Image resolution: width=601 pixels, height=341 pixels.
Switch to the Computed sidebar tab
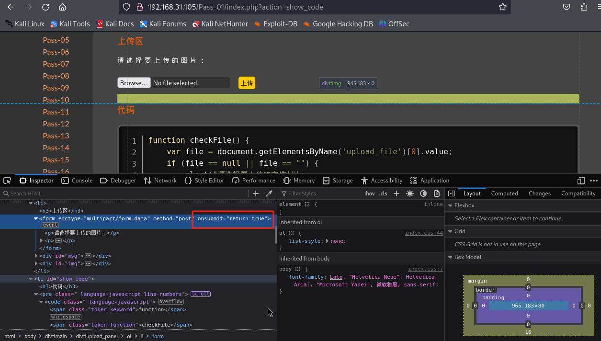[x=504, y=193]
